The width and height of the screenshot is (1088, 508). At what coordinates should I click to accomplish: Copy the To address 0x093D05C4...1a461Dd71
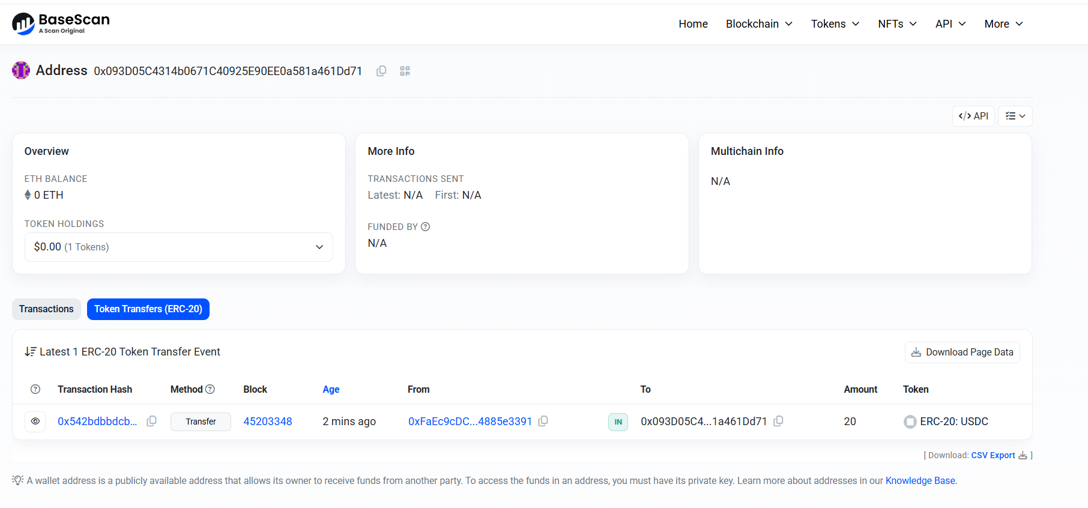point(779,422)
